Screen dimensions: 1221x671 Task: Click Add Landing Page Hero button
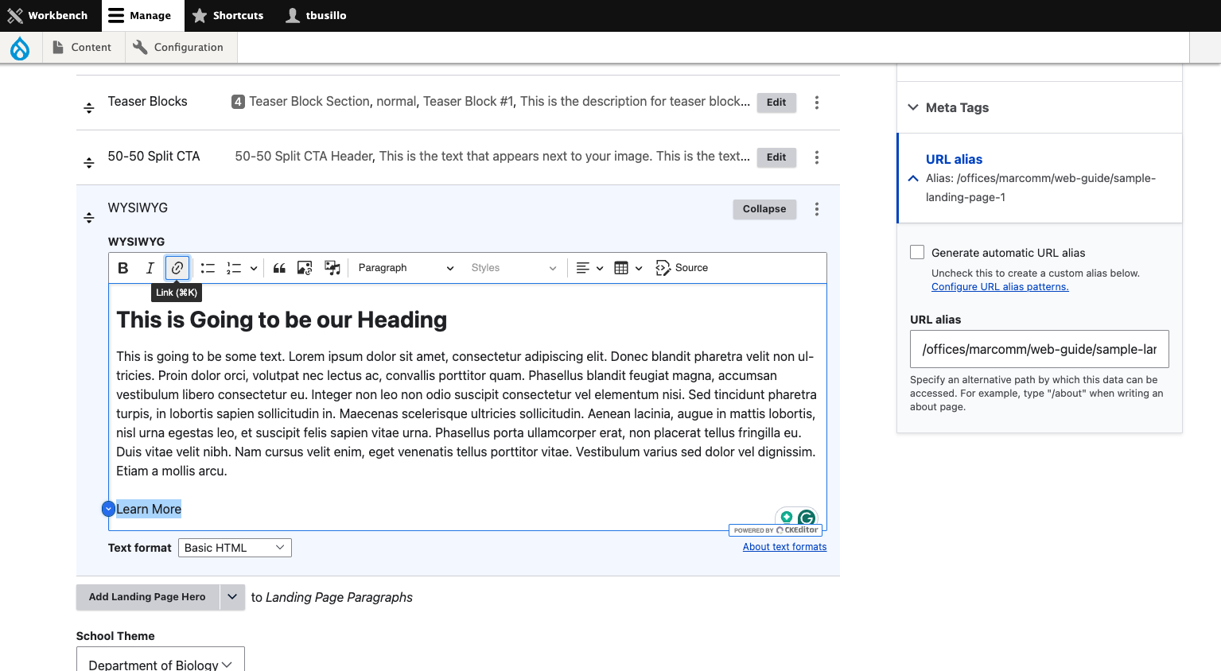(x=147, y=597)
